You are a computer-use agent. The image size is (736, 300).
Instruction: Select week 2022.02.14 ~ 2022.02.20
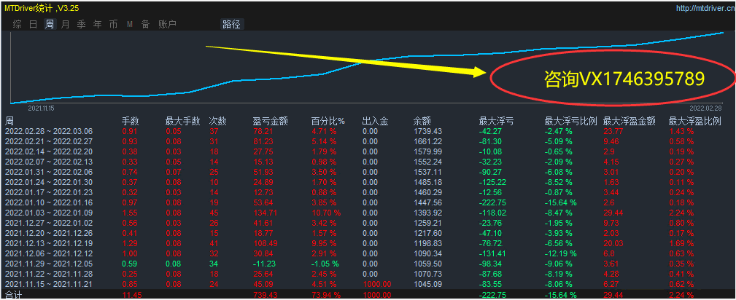(50, 151)
